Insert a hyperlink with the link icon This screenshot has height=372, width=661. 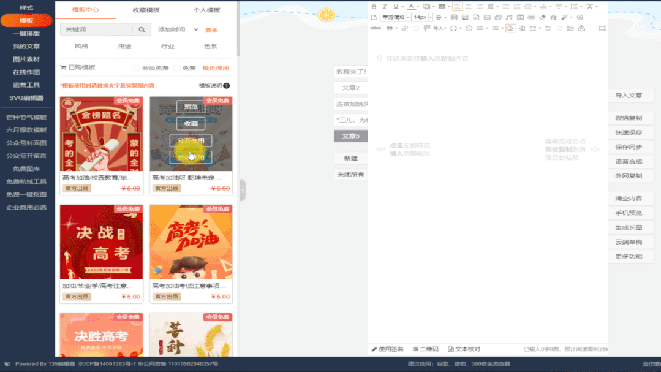coord(405,28)
